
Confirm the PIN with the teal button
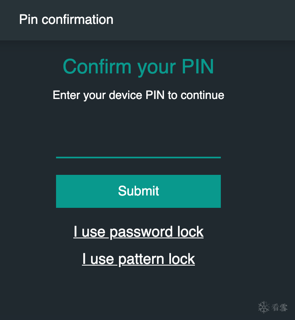pyautogui.click(x=138, y=191)
